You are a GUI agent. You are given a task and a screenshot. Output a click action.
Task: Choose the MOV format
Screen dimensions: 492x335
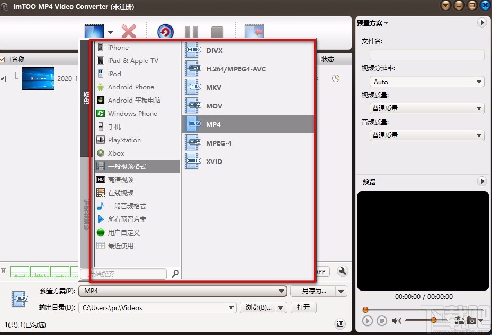point(248,106)
